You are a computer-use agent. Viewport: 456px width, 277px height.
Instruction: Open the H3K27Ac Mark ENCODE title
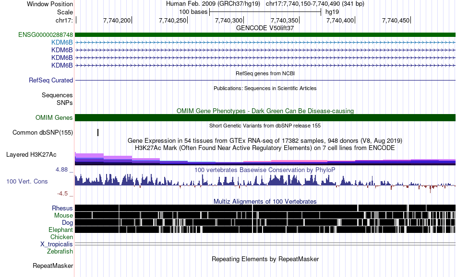[265, 148]
